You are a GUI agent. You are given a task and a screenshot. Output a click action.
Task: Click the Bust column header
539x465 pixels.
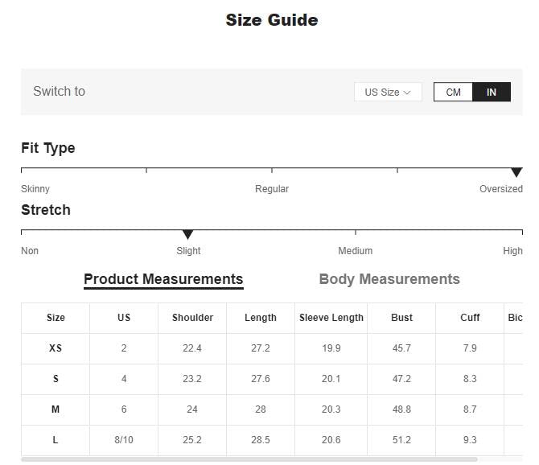pyautogui.click(x=401, y=318)
